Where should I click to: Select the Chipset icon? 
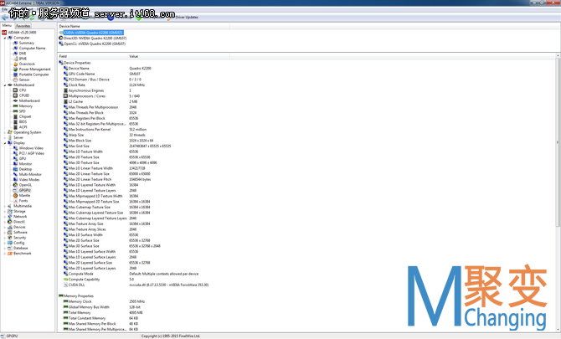15,116
